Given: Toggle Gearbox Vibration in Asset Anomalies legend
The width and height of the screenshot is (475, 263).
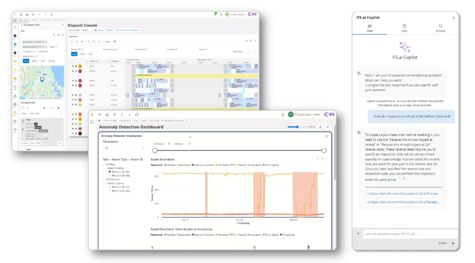Looking at the screenshot, I should tap(203, 165).
